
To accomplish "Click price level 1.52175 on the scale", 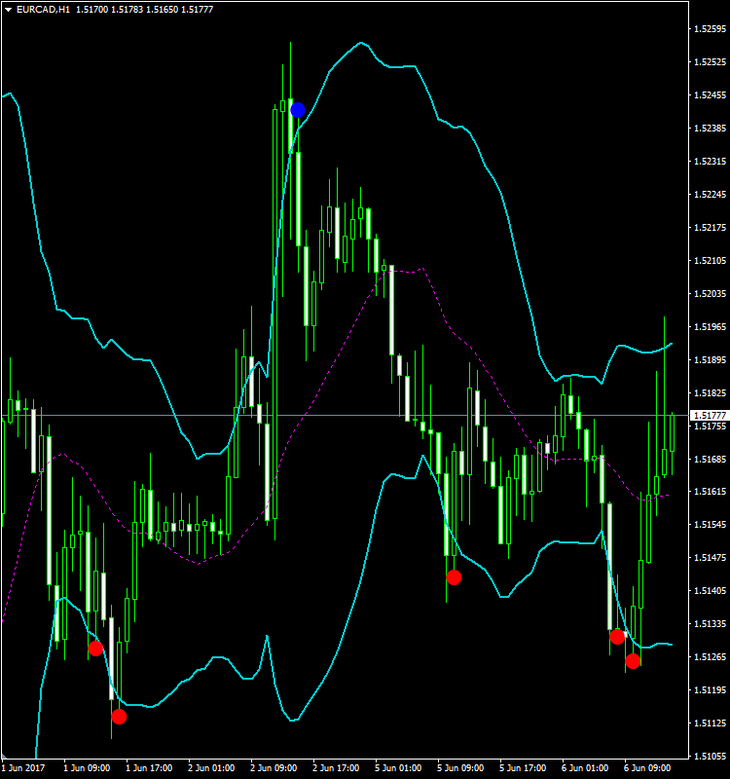I will [x=710, y=228].
